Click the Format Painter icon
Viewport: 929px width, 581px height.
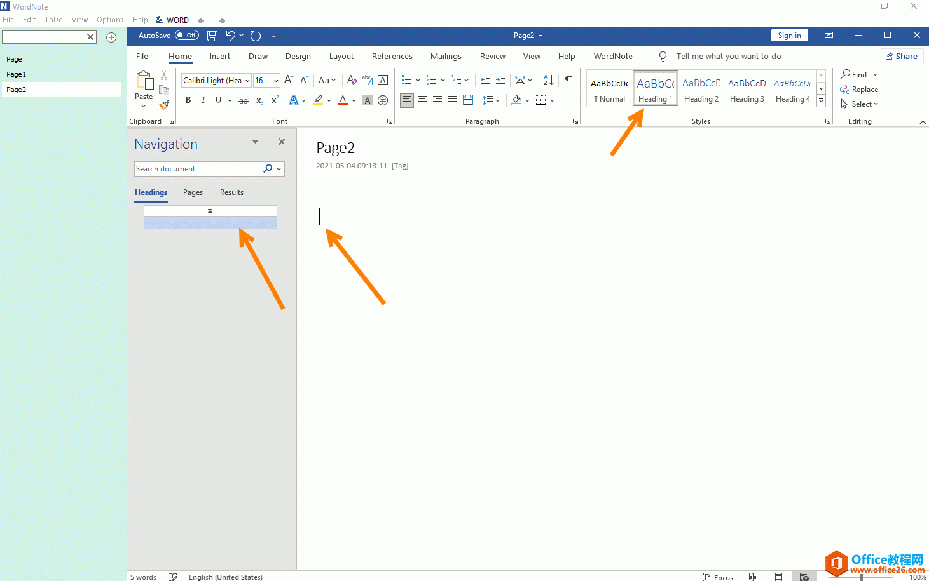(164, 105)
